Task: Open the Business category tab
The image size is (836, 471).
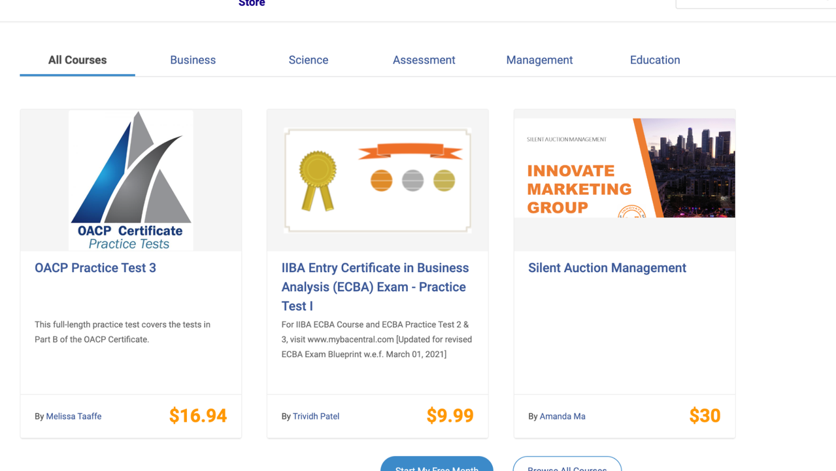Action: click(193, 60)
